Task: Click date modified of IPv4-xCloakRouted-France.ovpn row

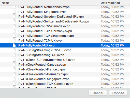Action: 113,69
